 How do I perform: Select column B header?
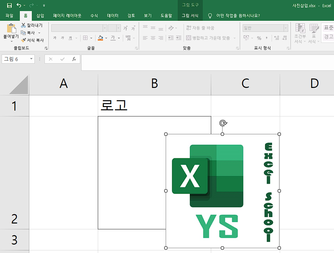pos(154,84)
